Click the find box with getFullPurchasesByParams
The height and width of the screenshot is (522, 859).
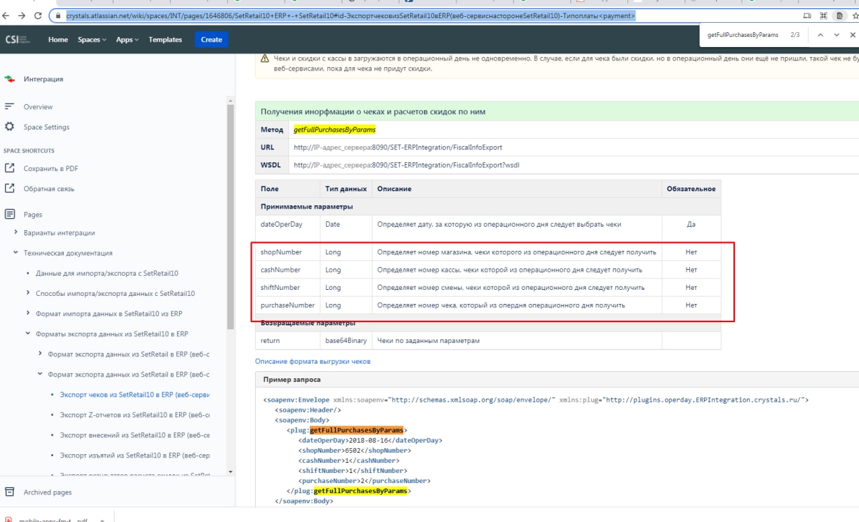point(743,35)
